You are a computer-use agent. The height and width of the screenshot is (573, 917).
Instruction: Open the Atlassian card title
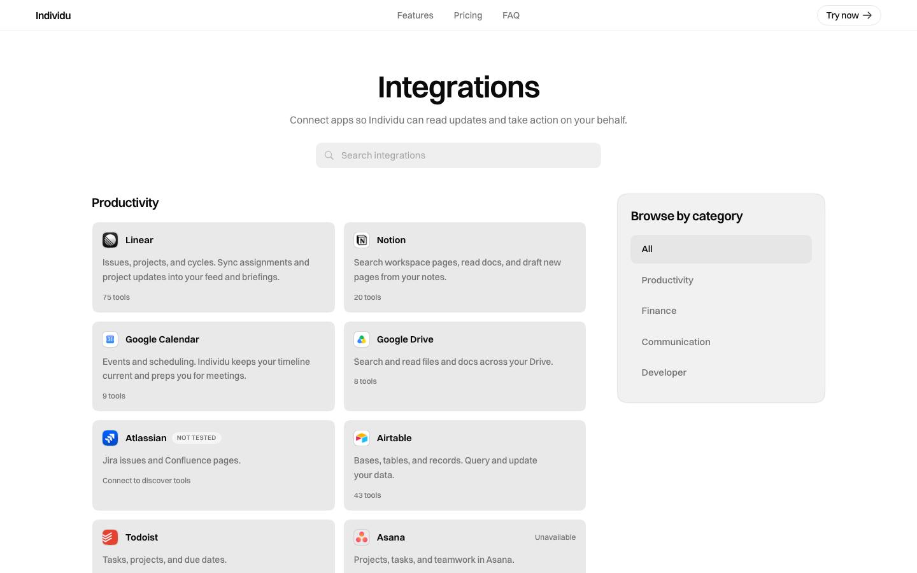pos(146,438)
